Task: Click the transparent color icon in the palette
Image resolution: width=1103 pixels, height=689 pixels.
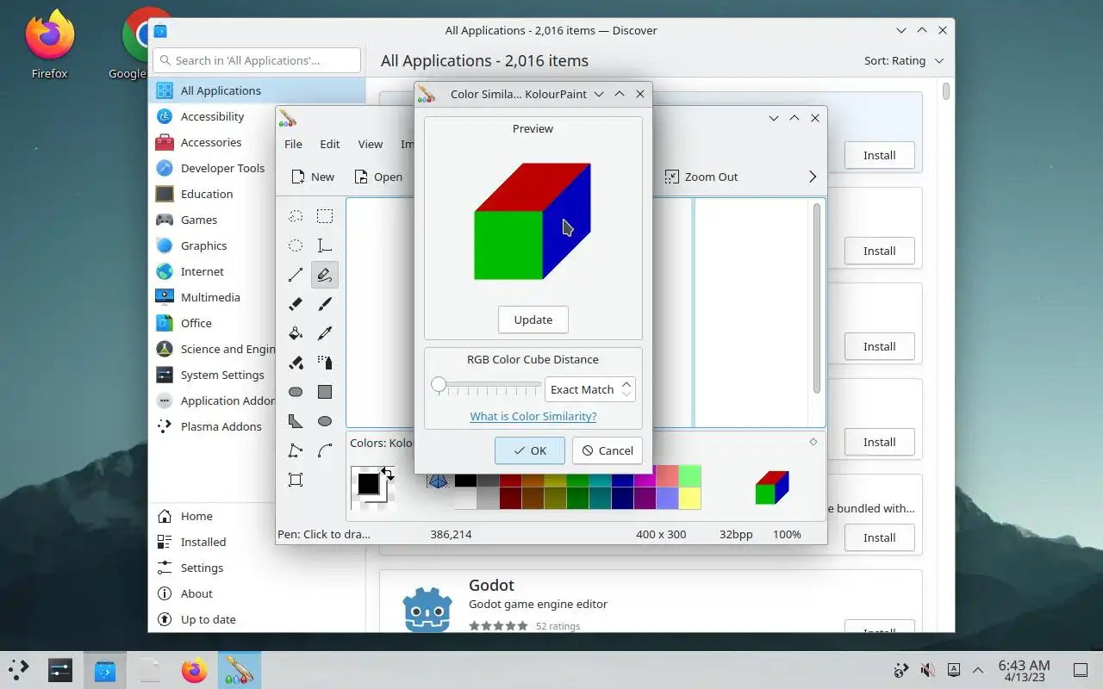Action: click(438, 481)
